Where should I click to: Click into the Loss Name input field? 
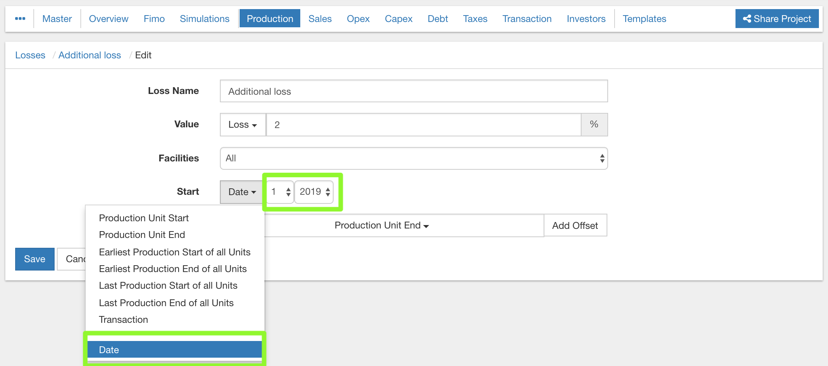pos(414,91)
